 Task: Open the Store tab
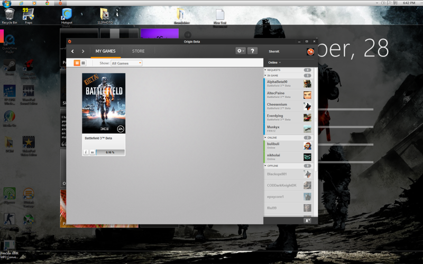tap(138, 51)
